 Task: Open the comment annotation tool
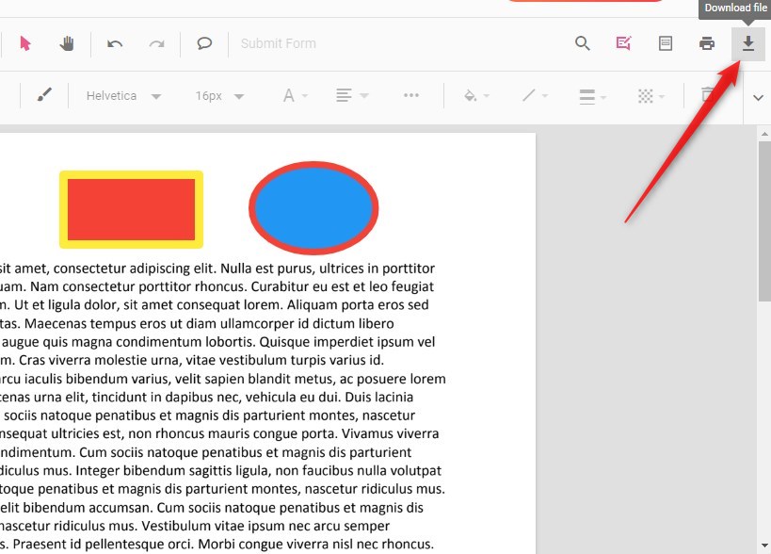[x=205, y=43]
